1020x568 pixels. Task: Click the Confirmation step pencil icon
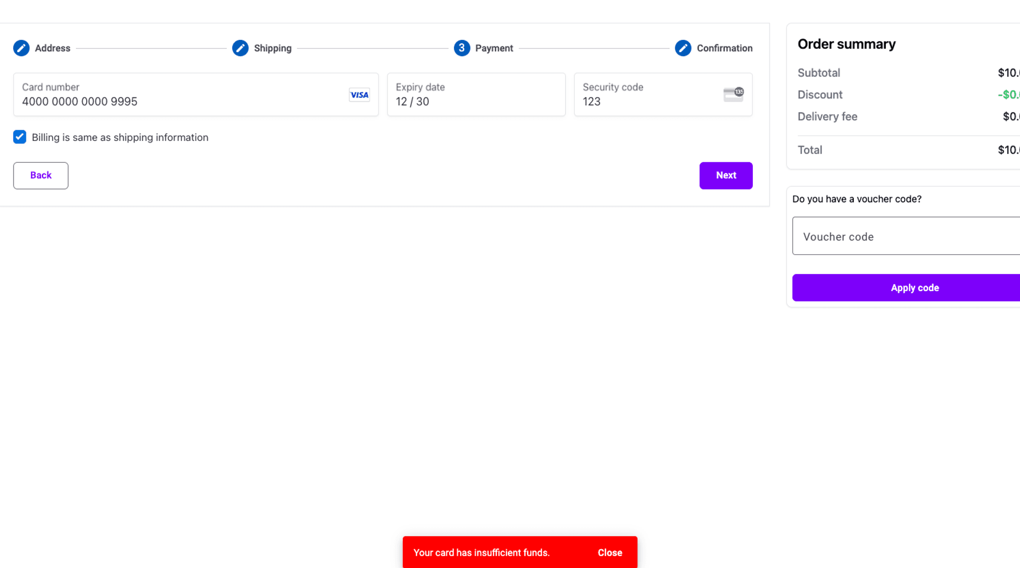[x=683, y=48]
